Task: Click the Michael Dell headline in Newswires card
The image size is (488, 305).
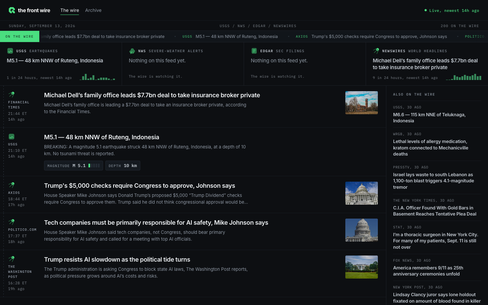Action: tap(425, 64)
